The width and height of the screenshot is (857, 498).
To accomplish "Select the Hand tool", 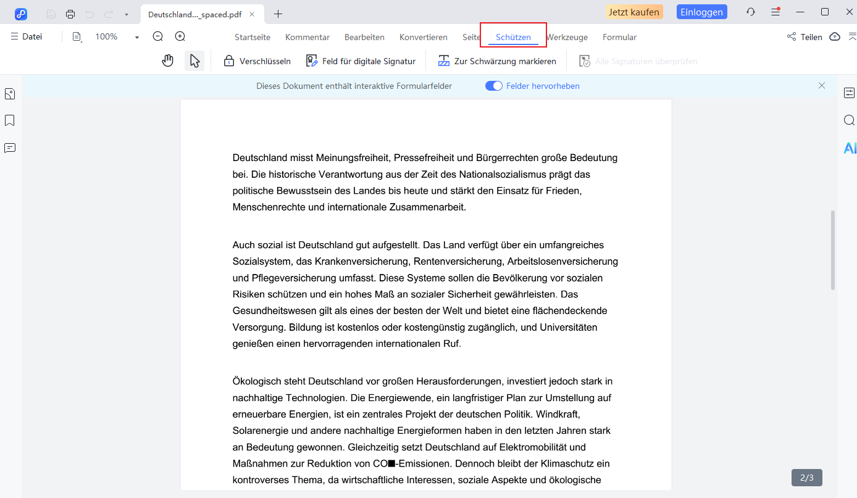I will click(x=167, y=60).
